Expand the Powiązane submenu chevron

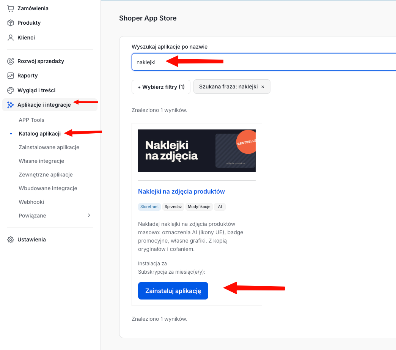89,215
